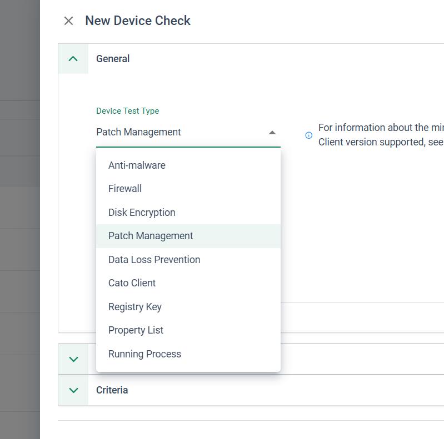Click the General section header label

click(x=113, y=59)
